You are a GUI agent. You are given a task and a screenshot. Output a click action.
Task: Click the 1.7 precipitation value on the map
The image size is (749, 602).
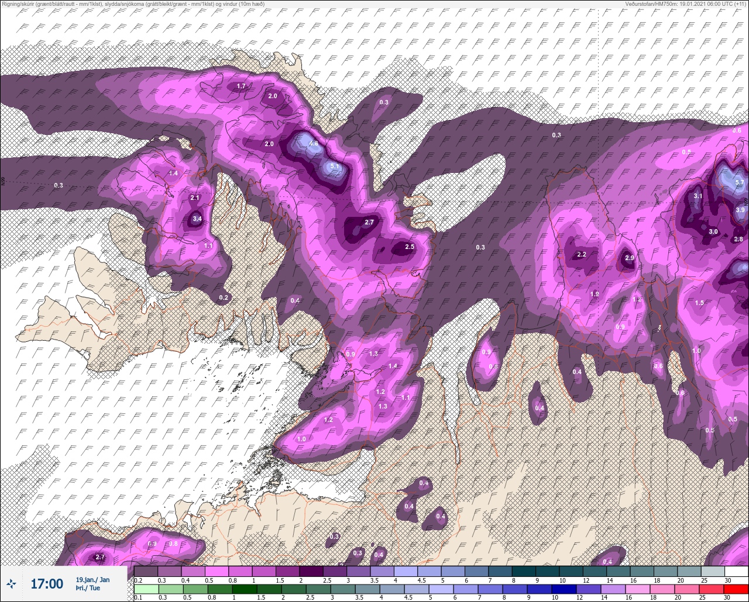pyautogui.click(x=240, y=87)
